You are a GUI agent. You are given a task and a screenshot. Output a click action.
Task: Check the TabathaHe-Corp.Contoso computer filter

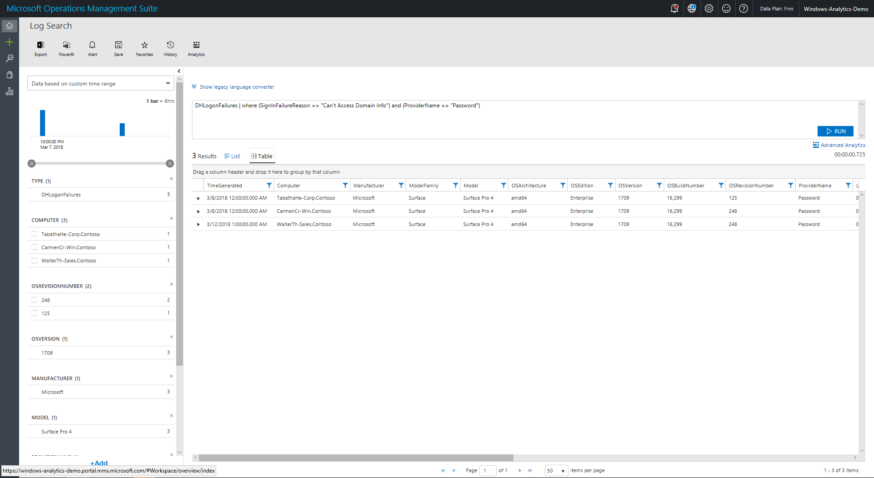point(35,234)
